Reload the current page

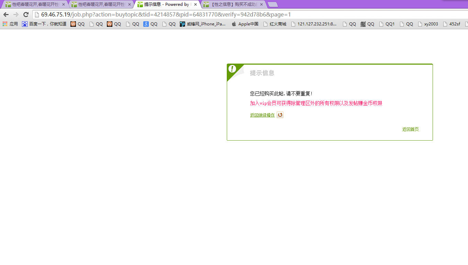26,14
